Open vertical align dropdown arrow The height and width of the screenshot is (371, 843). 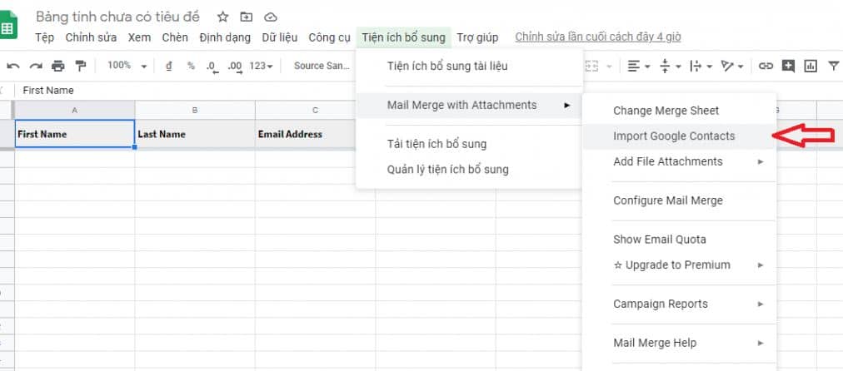679,67
